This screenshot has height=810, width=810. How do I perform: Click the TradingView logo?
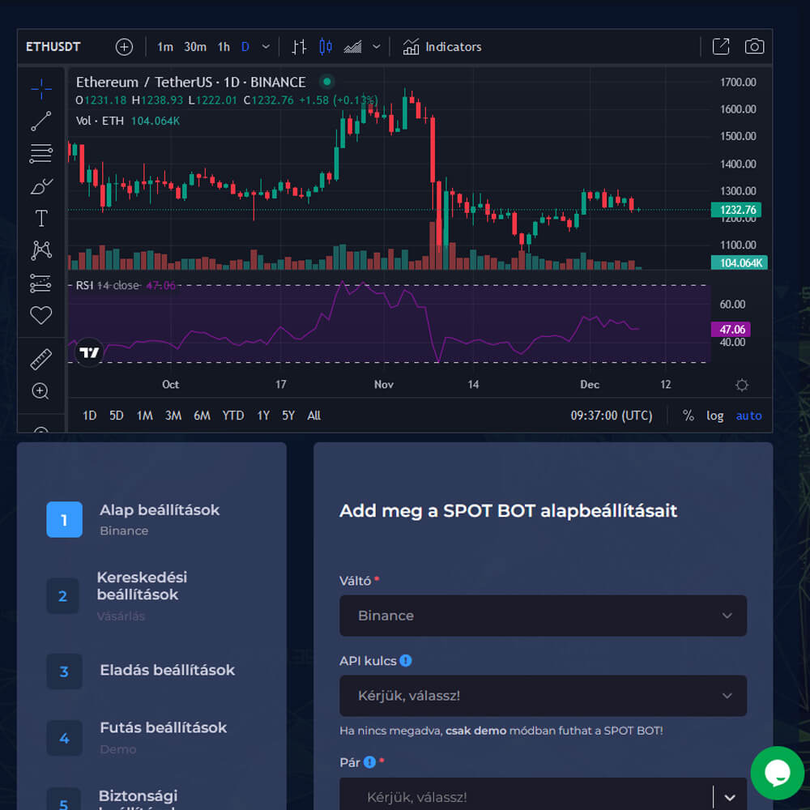[89, 352]
